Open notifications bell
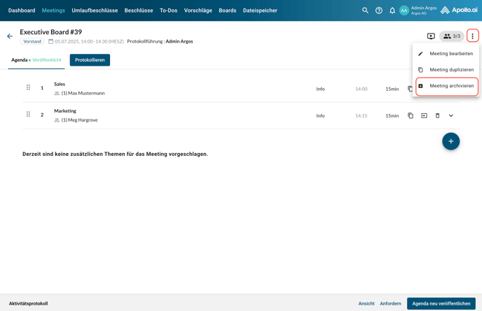 tap(392, 10)
